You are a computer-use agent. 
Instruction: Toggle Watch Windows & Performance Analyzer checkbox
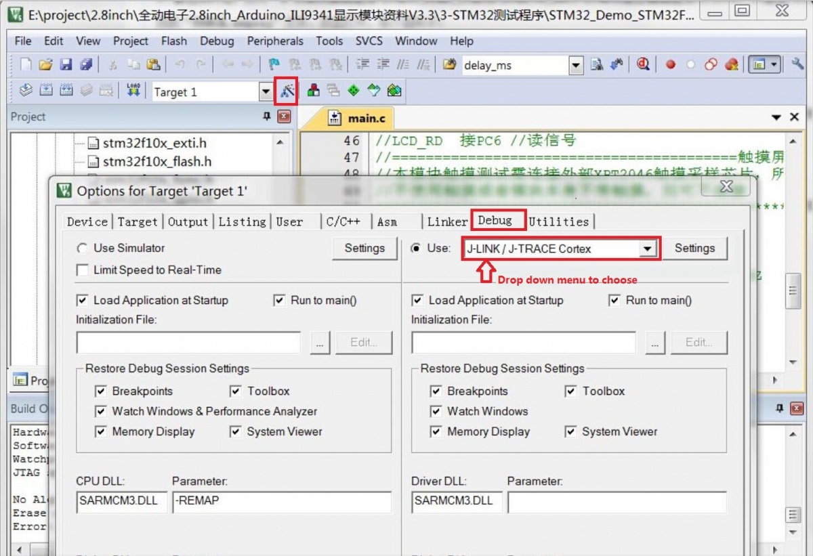101,412
